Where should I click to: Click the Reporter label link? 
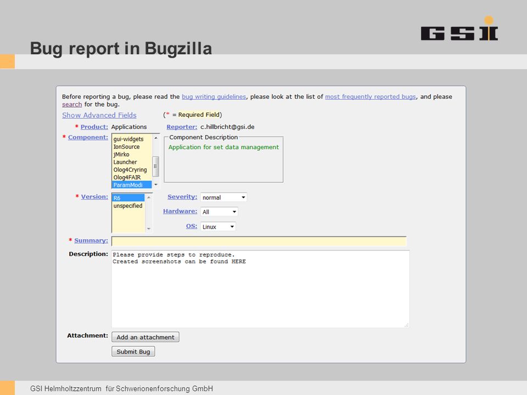pyautogui.click(x=182, y=127)
